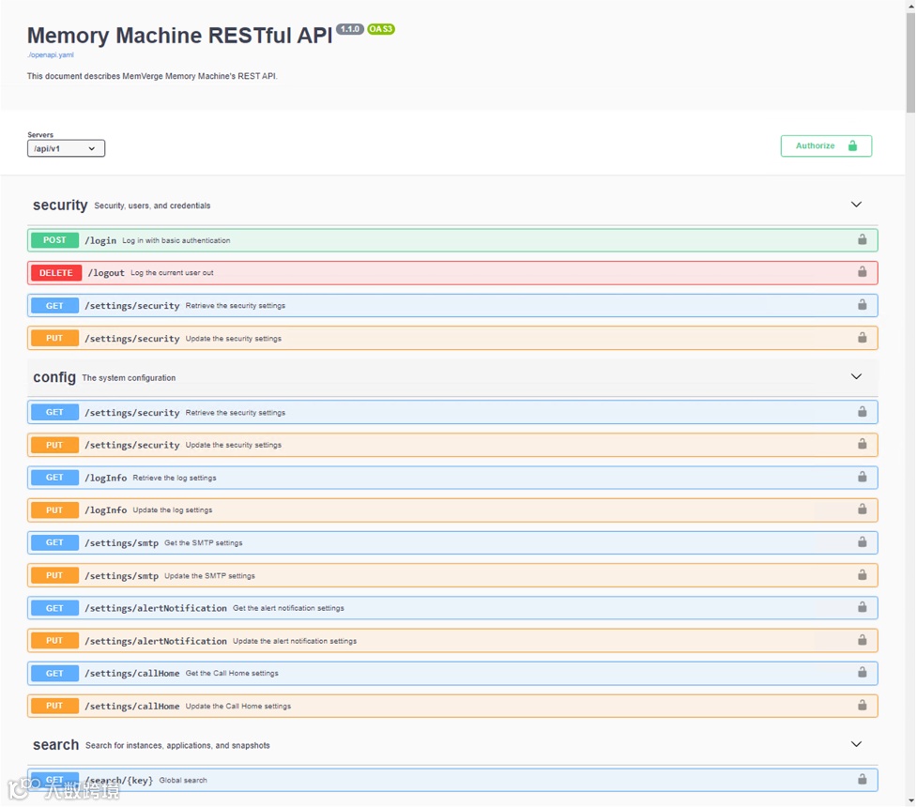
Task: Expand the POST /login operation
Action: pos(452,240)
